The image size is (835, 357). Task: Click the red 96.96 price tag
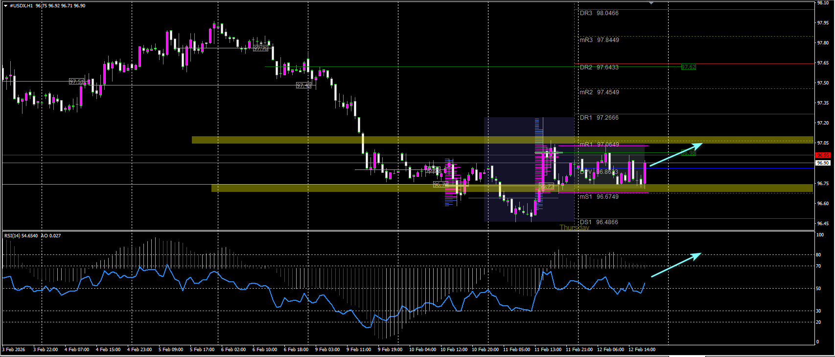tap(823, 155)
